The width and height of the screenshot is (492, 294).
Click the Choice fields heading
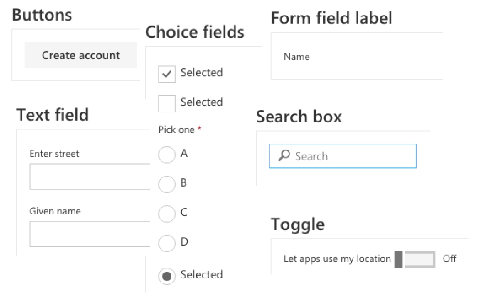pos(194,32)
